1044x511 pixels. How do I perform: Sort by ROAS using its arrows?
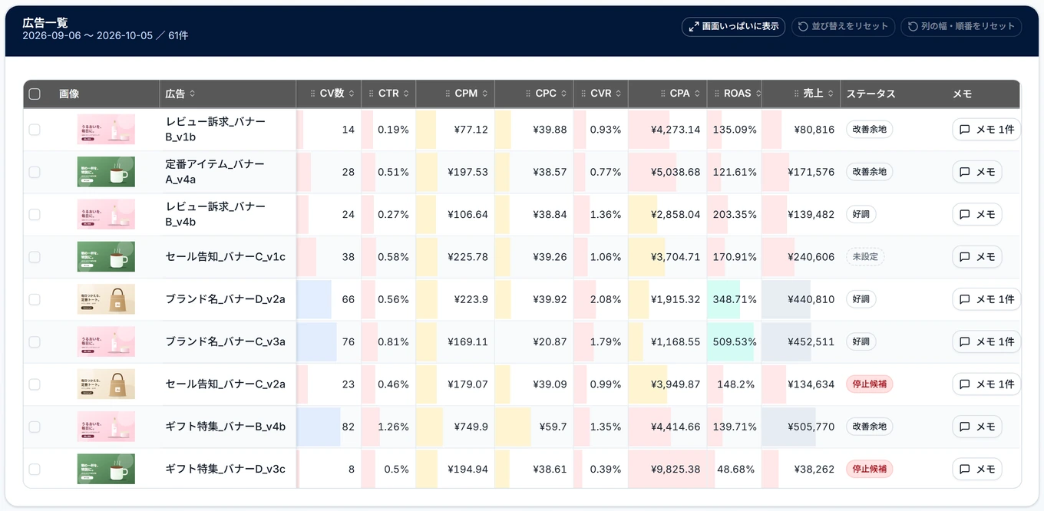[758, 94]
